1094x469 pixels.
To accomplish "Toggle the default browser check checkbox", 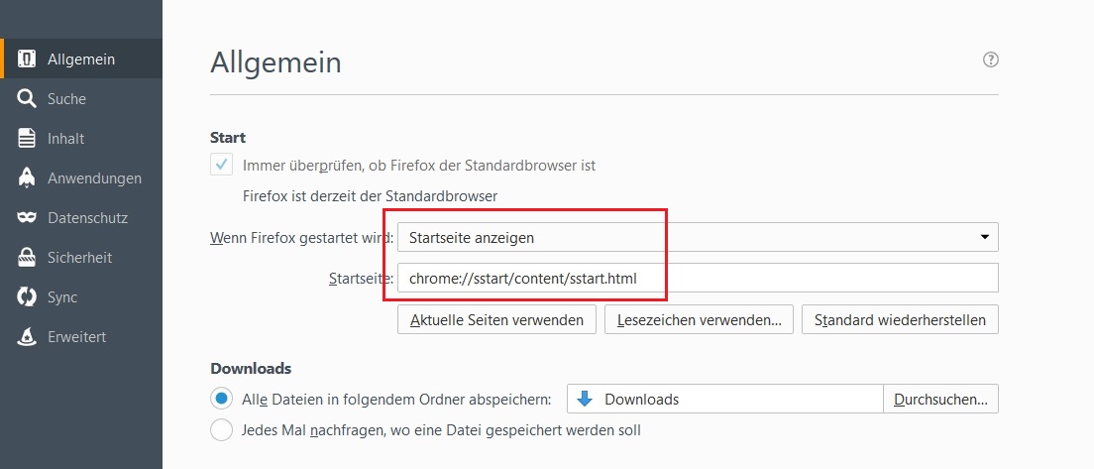I will pos(222,165).
